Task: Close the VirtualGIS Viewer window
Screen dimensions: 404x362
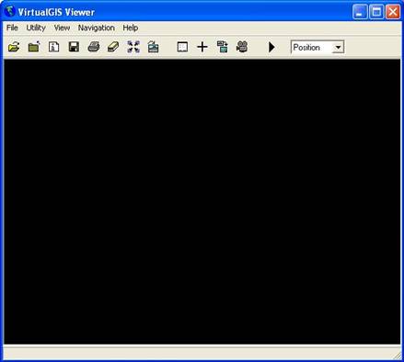Action: (x=393, y=12)
